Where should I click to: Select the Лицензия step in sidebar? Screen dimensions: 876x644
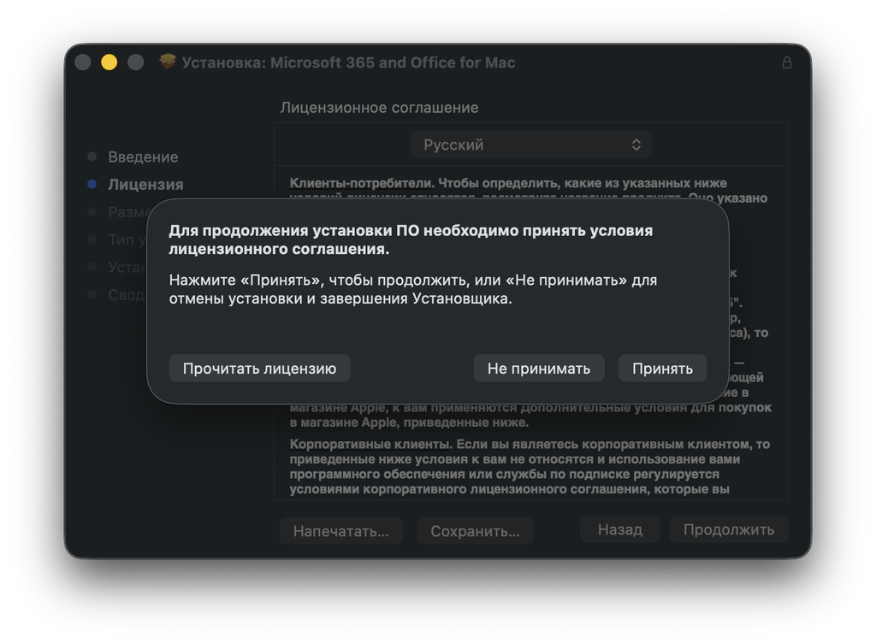point(145,185)
